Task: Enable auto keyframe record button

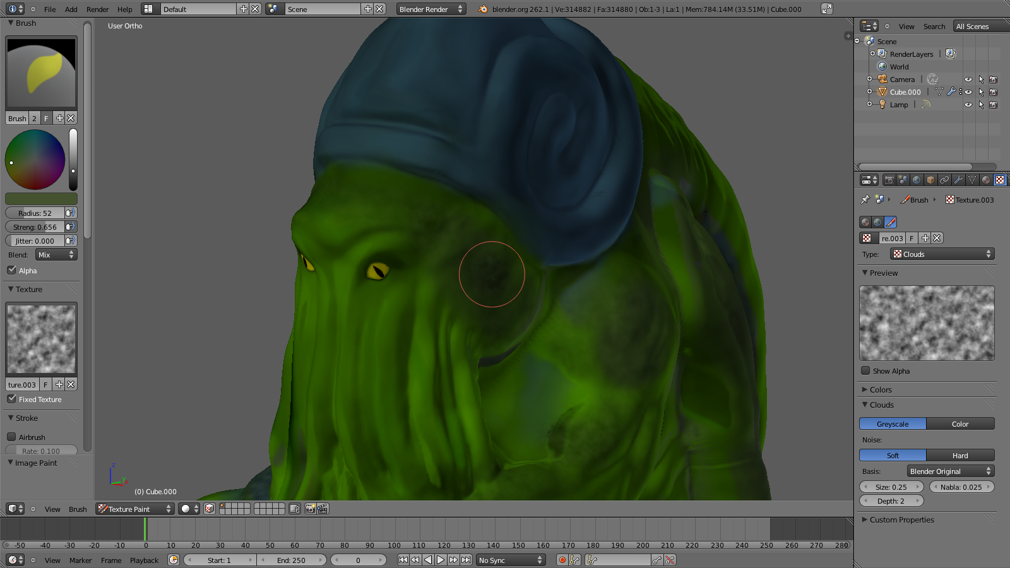Action: click(562, 560)
